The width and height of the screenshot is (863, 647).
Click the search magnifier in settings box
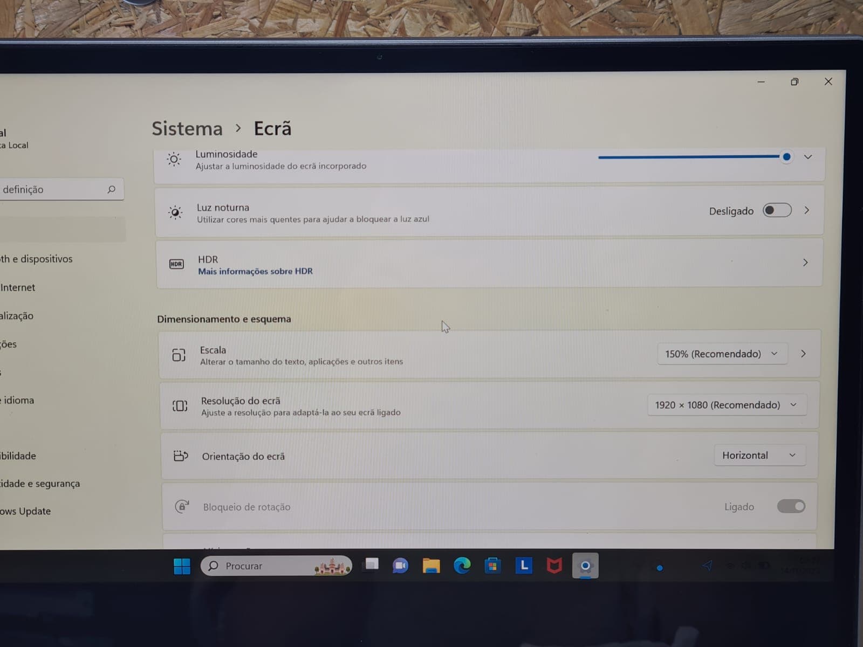pos(112,189)
